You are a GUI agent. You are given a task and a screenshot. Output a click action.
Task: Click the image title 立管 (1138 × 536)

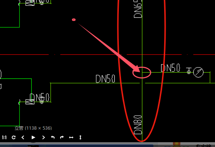pos(33,128)
